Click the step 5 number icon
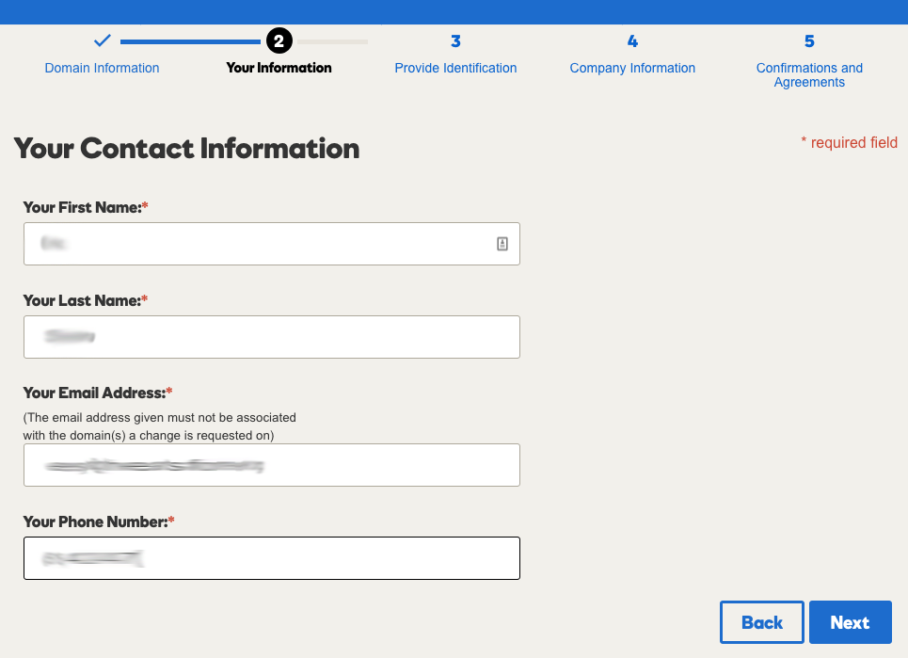The image size is (908, 658). click(809, 41)
